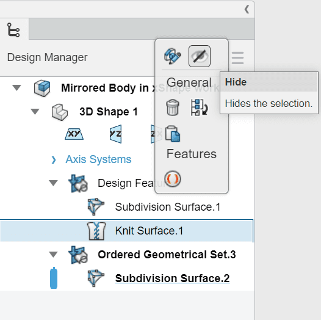The image size is (321, 320).
Task: Select the YZ plane icon
Action: click(x=116, y=134)
